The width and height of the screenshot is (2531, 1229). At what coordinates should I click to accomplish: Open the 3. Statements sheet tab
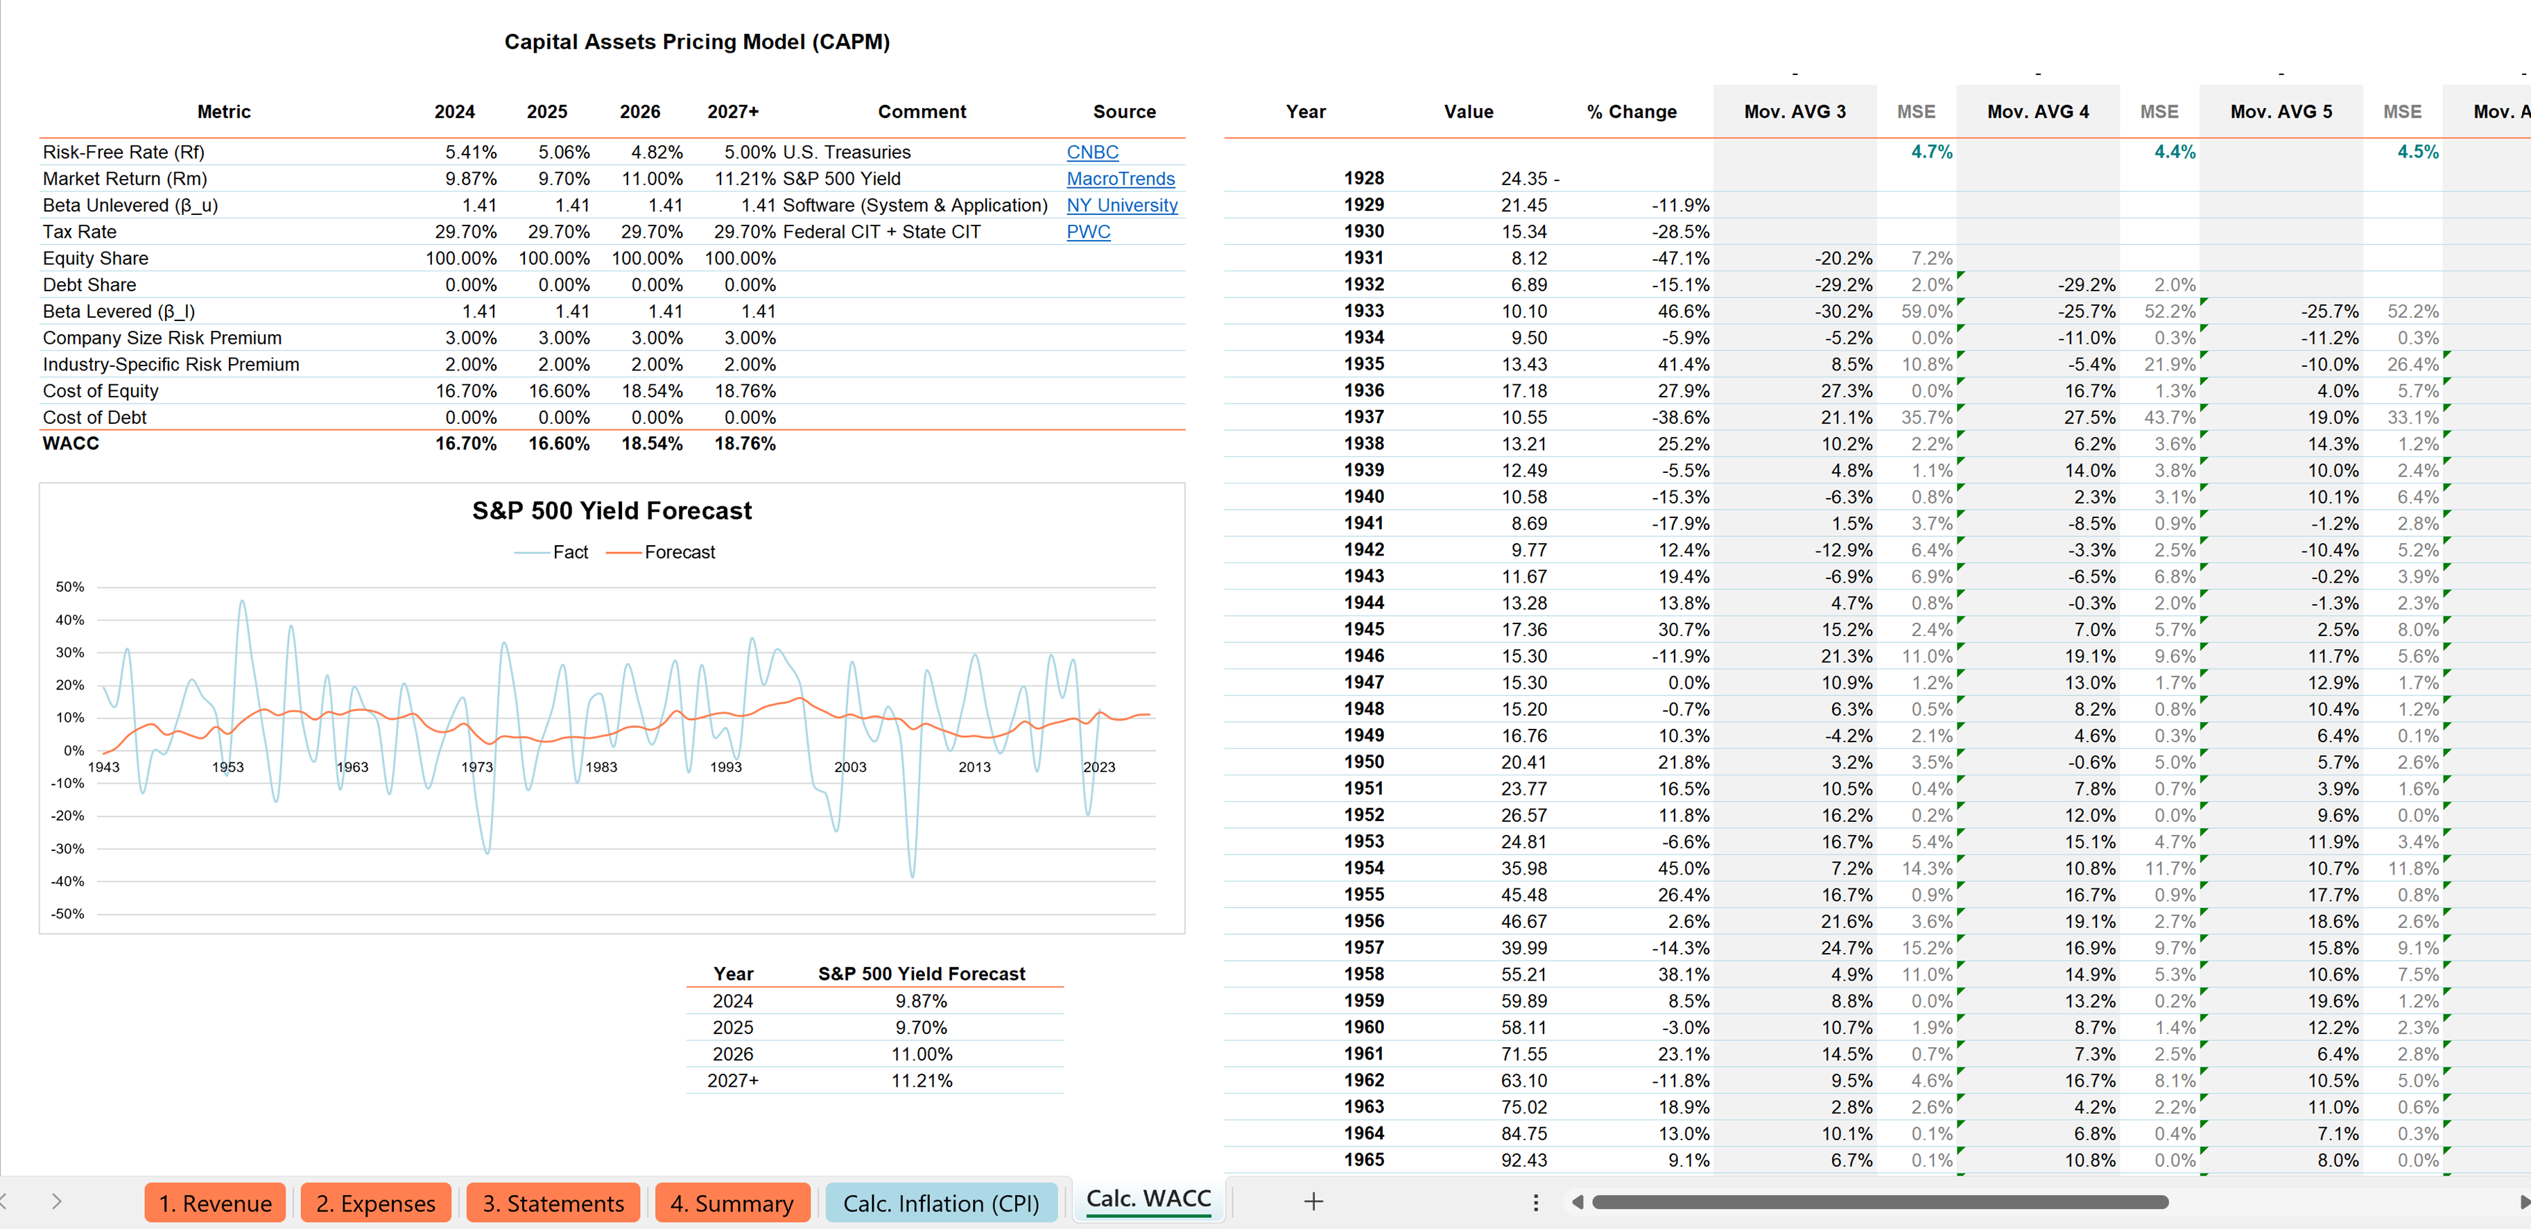(x=553, y=1203)
